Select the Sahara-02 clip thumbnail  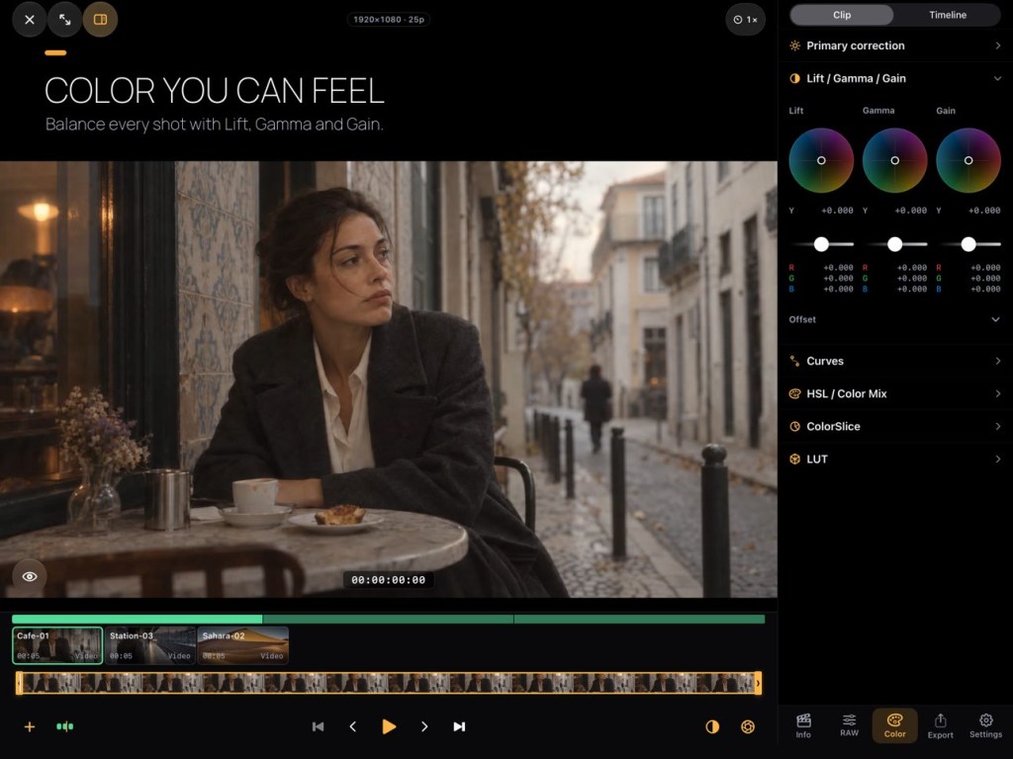243,645
